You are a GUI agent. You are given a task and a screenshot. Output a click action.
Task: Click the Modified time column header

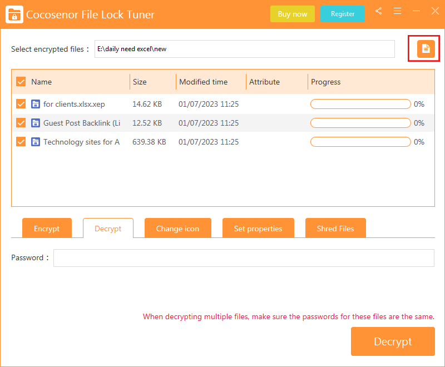click(203, 82)
